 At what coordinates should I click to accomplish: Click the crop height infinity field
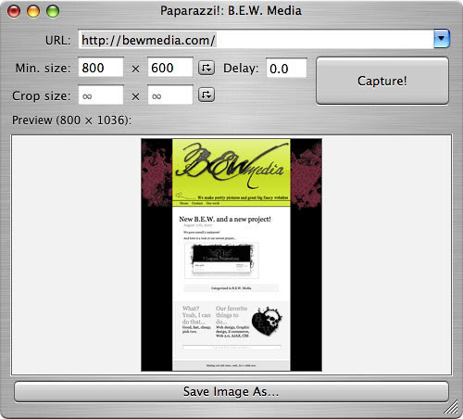tap(170, 95)
